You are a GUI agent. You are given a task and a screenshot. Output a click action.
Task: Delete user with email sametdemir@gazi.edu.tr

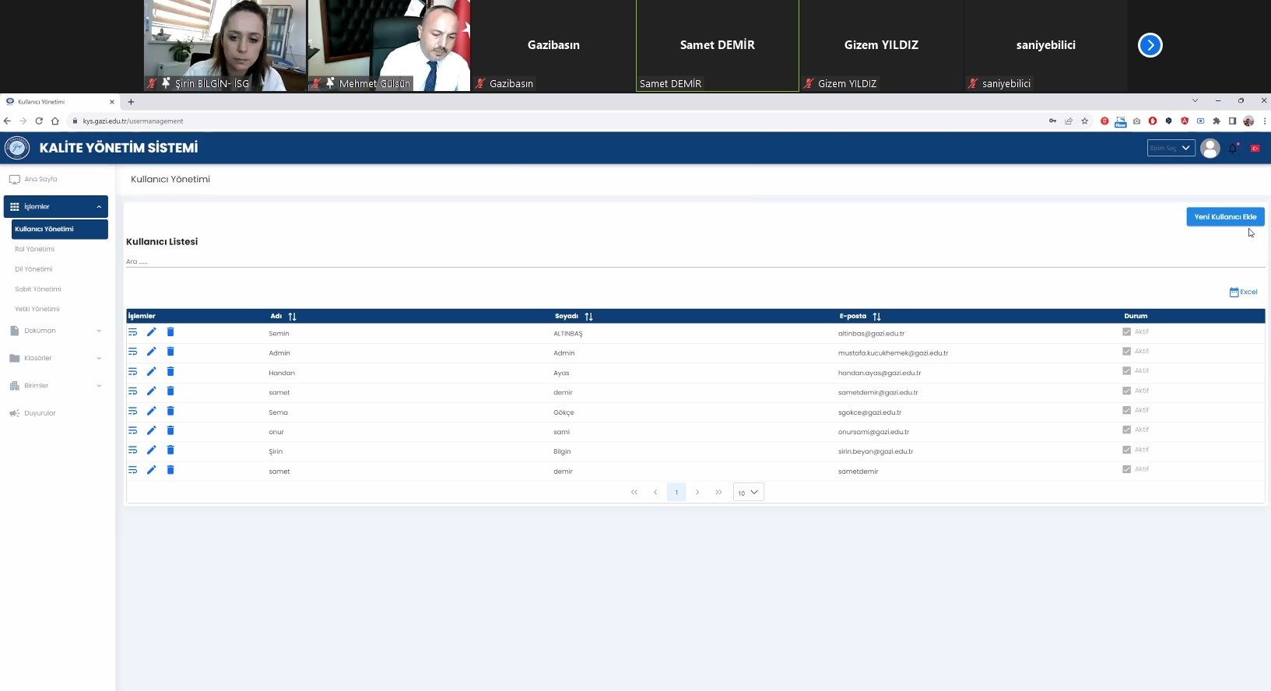(170, 391)
